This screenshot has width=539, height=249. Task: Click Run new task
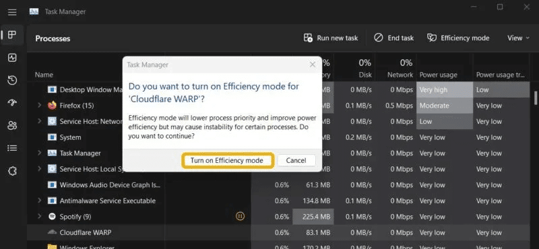(330, 38)
